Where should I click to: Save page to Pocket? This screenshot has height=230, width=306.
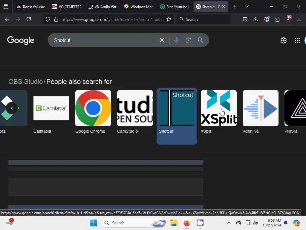coord(245,19)
